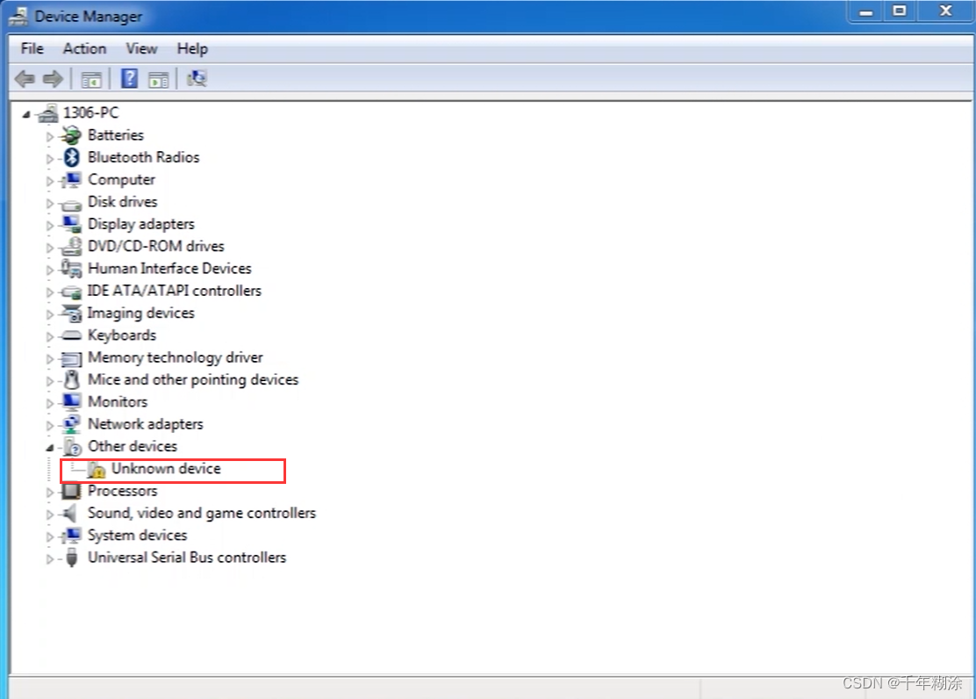The image size is (976, 699).
Task: Click the Human Interface Devices icon
Action: (x=72, y=269)
